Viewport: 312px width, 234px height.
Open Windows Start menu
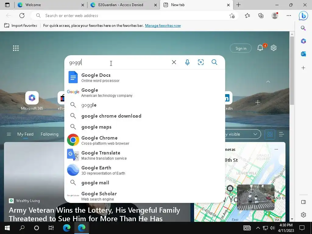[7, 228]
